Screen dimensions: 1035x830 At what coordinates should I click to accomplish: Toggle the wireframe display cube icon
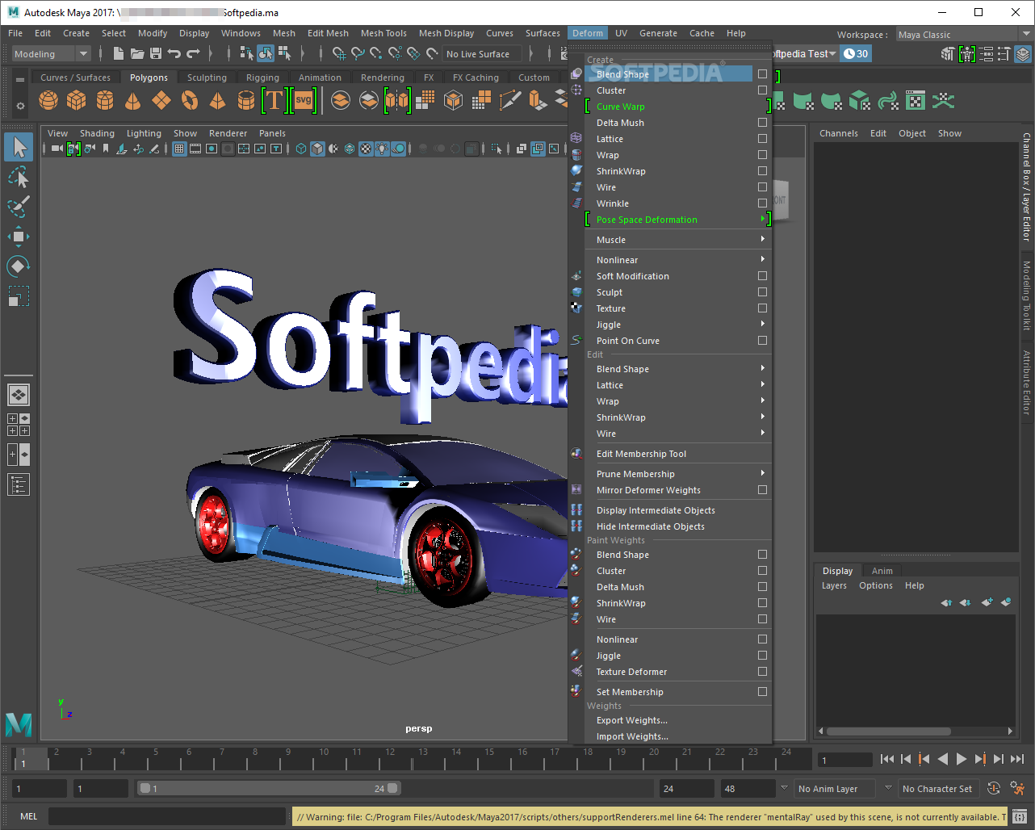[x=301, y=149]
